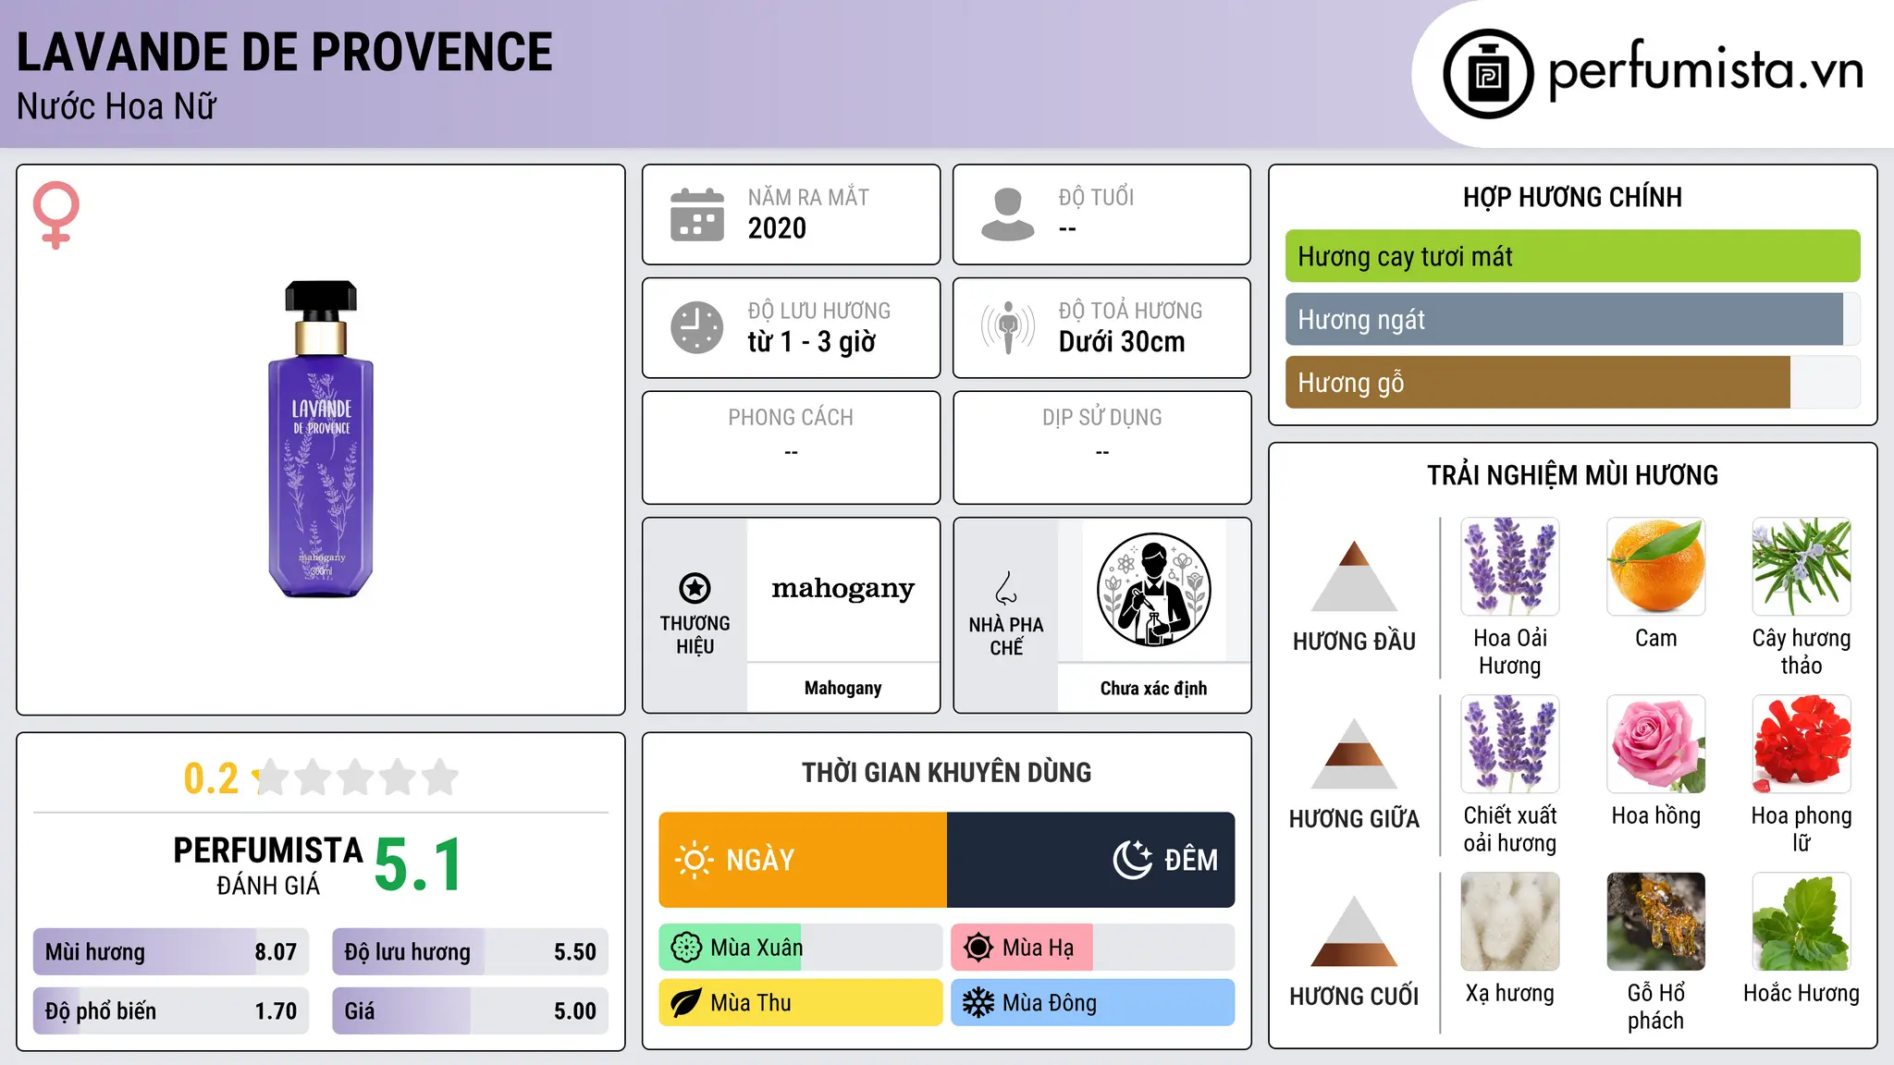Click the moon icon in the Đêm bar
Viewport: 1894px width, 1065px height.
1133,860
